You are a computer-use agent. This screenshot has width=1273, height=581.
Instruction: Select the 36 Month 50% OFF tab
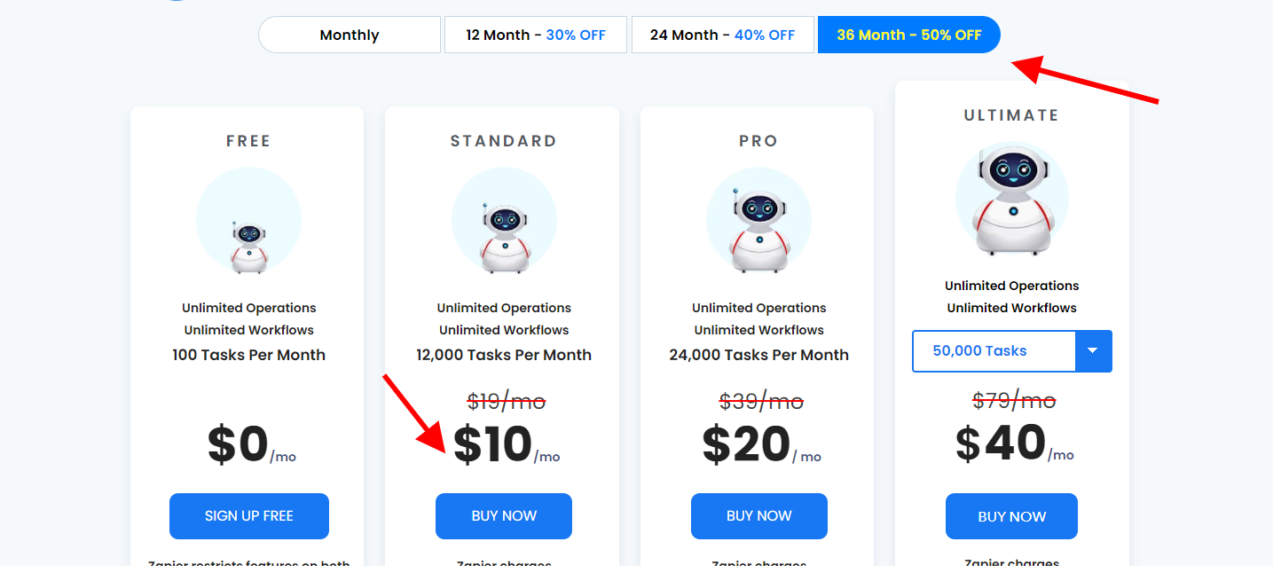click(x=909, y=35)
